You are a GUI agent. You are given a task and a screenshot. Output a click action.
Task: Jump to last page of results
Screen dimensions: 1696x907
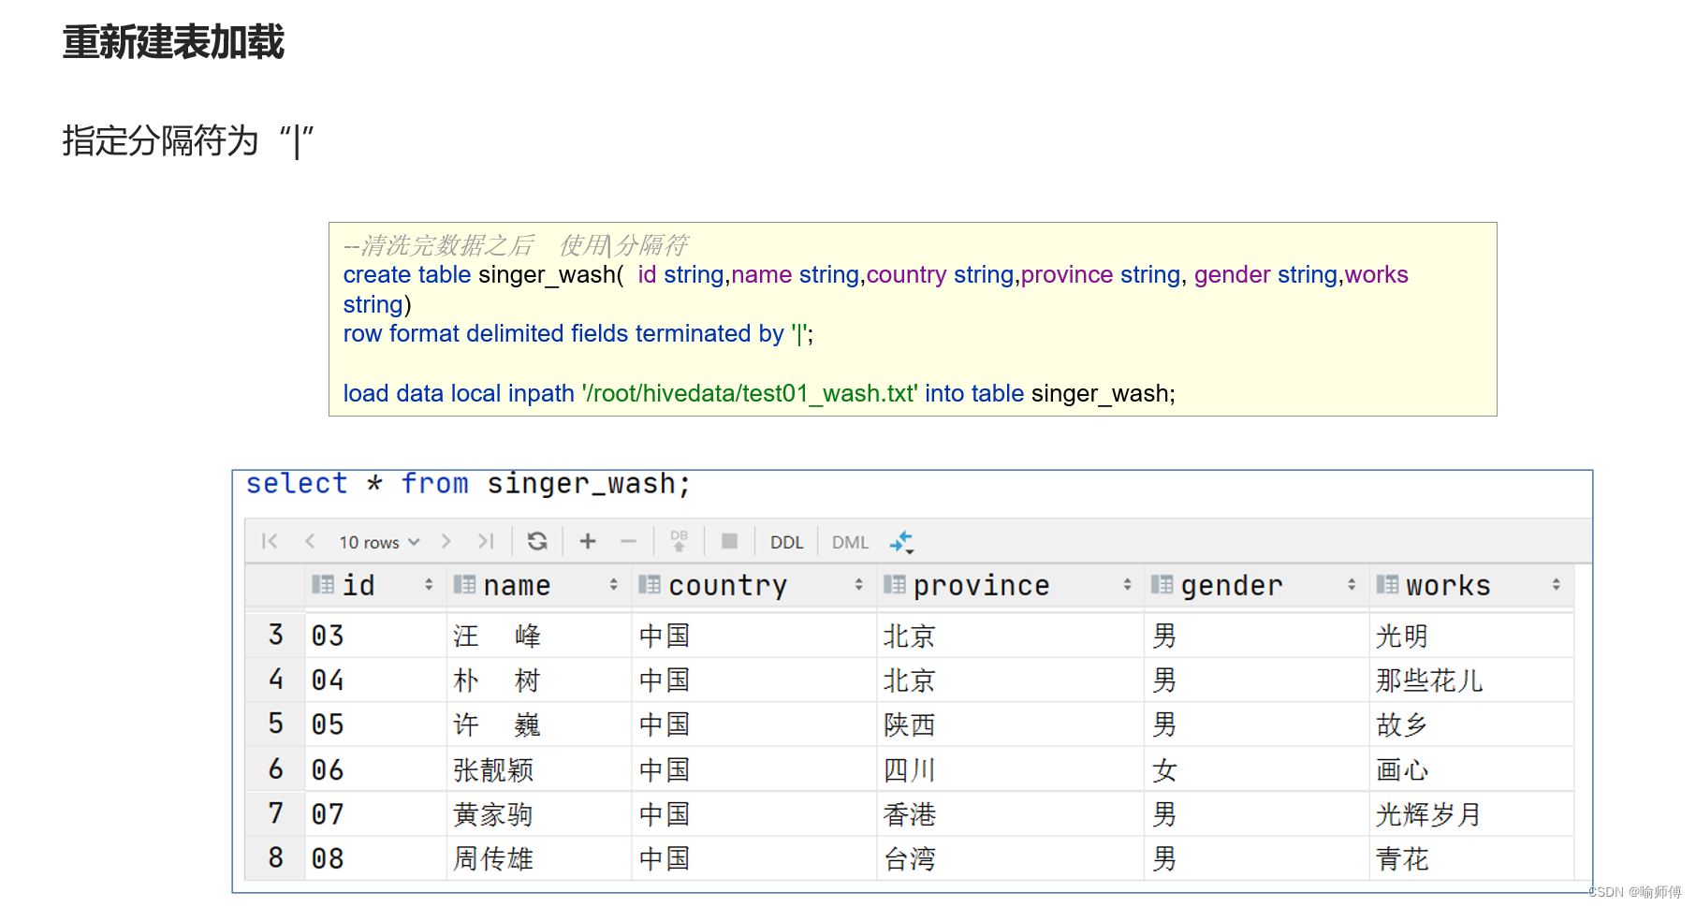pyautogui.click(x=486, y=541)
